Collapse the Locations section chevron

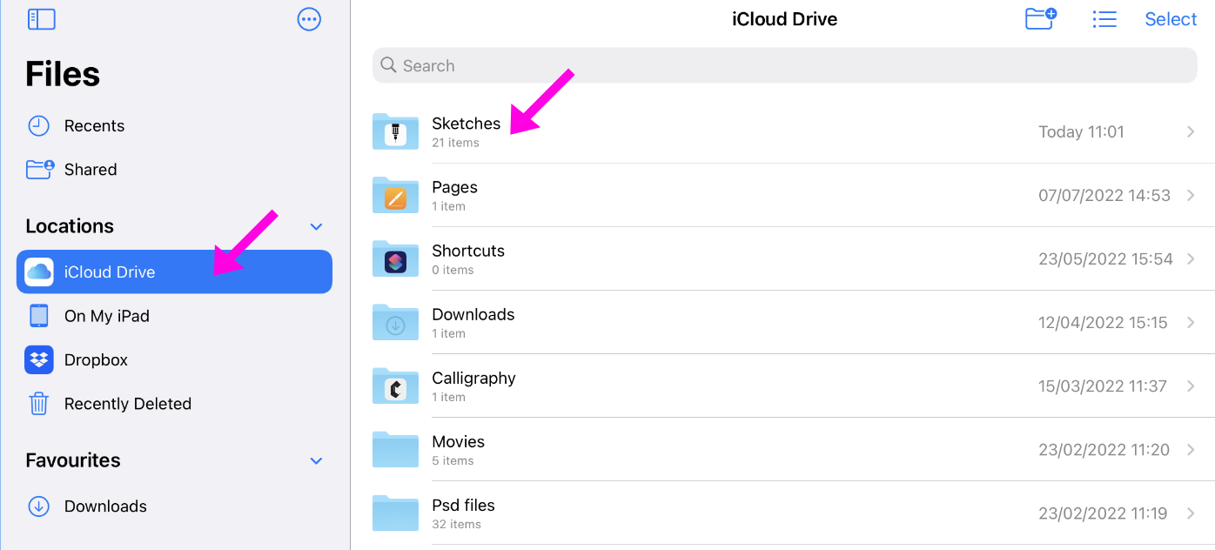pyautogui.click(x=316, y=227)
